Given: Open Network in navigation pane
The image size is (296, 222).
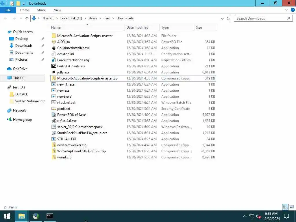Looking at the screenshot, I should click(x=19, y=110).
